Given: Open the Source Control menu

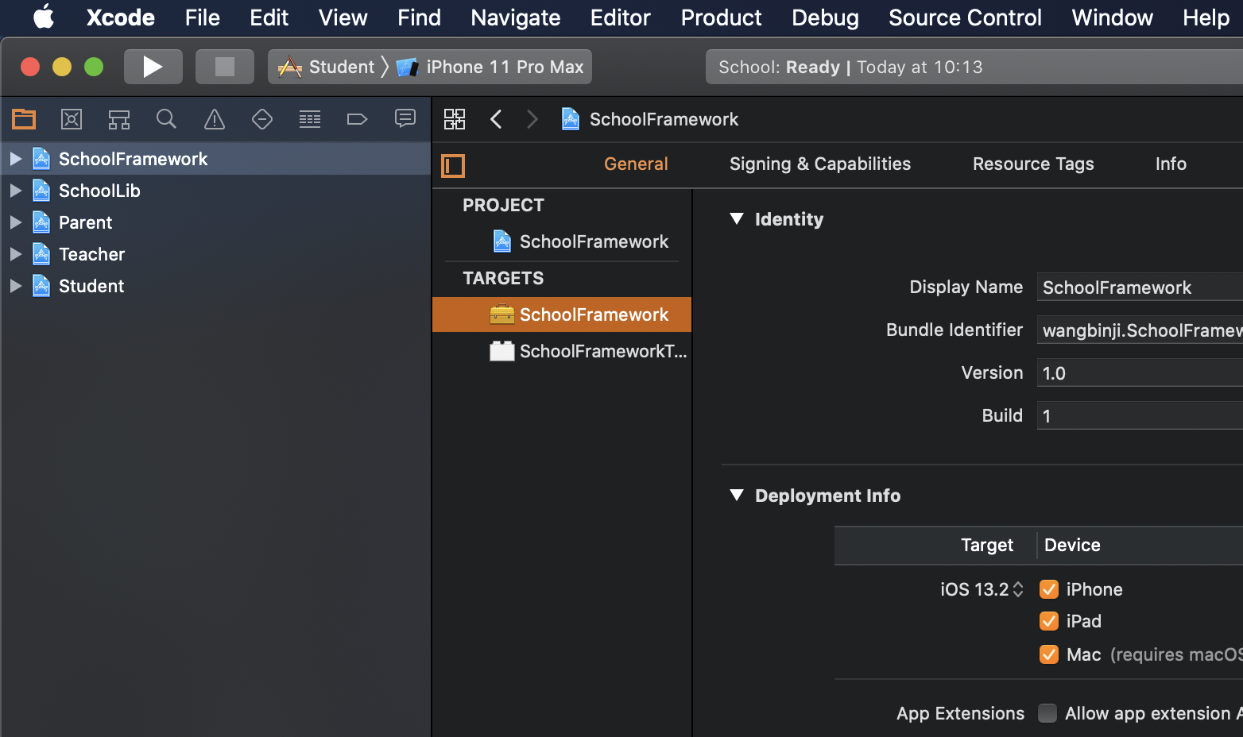Looking at the screenshot, I should 965,17.
